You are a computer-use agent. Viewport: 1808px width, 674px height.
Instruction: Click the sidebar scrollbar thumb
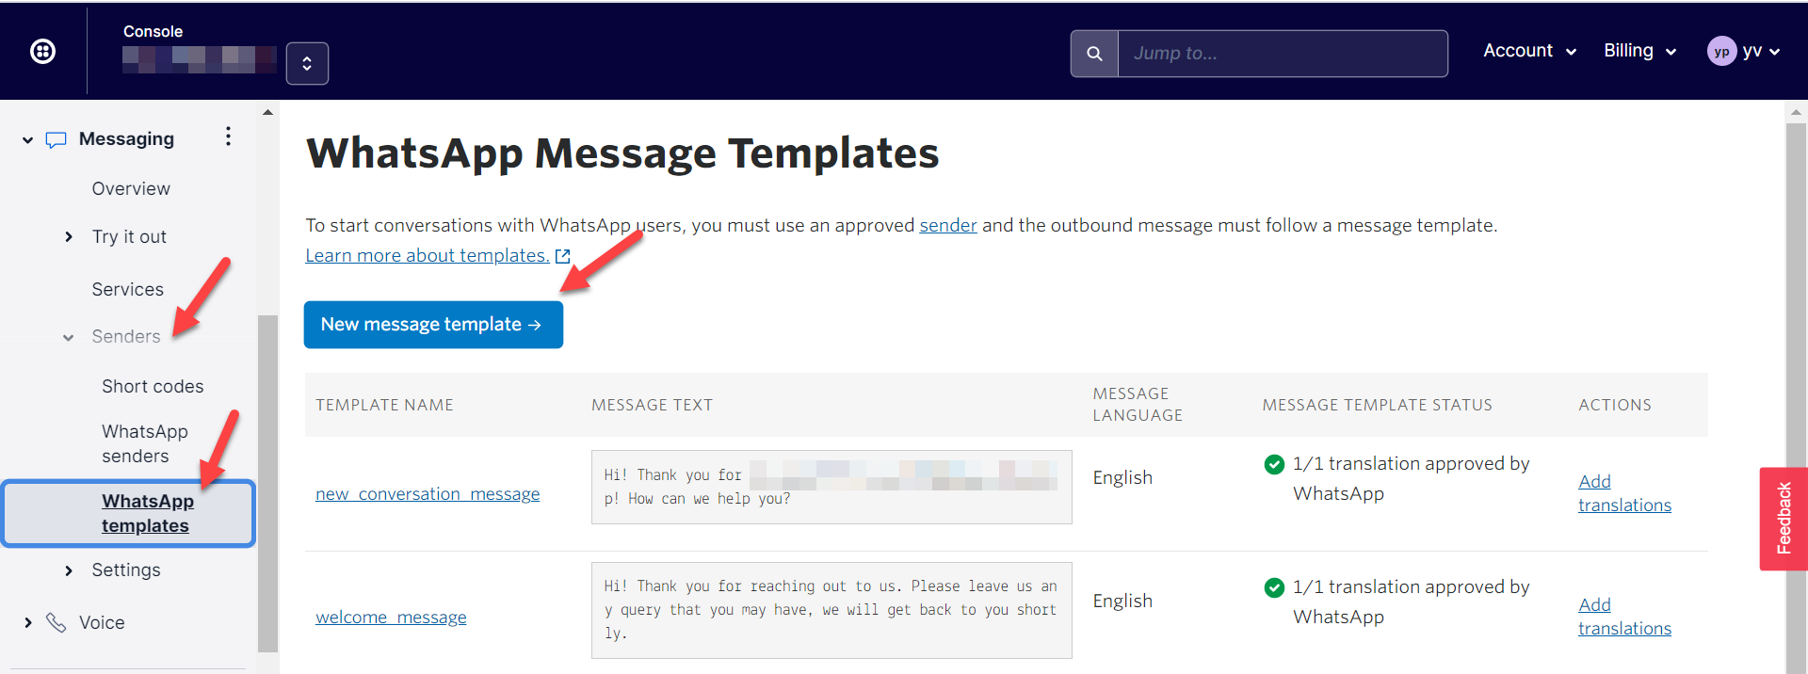[267, 483]
